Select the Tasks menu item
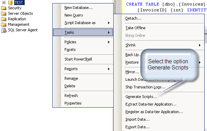The width and height of the screenshot is (207, 131). 83,32
